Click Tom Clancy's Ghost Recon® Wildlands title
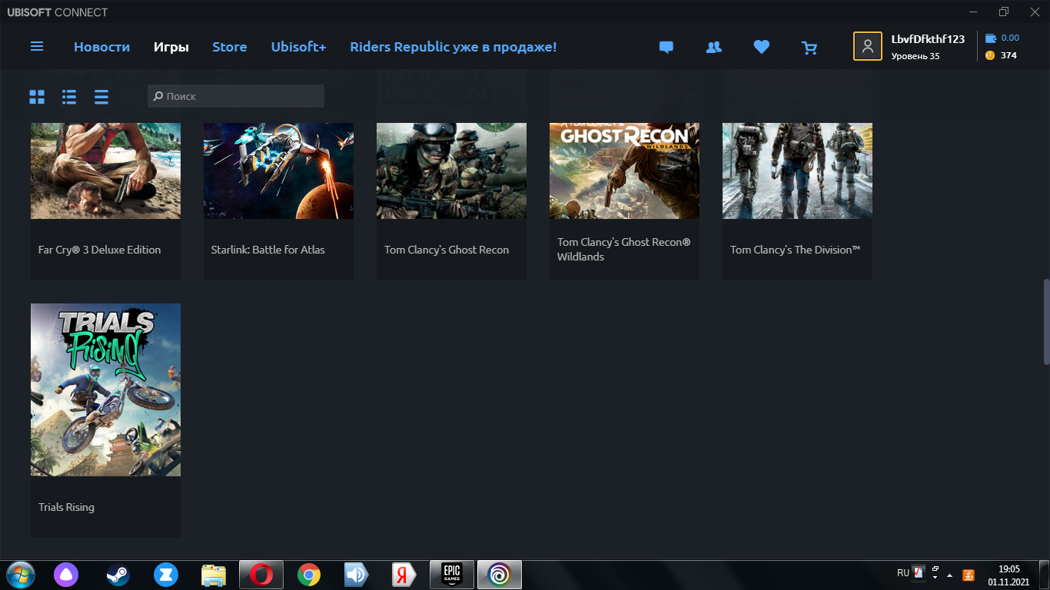The height and width of the screenshot is (590, 1050). click(x=624, y=249)
